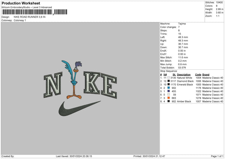Click the Colors count 8 in the header

[217, 6]
